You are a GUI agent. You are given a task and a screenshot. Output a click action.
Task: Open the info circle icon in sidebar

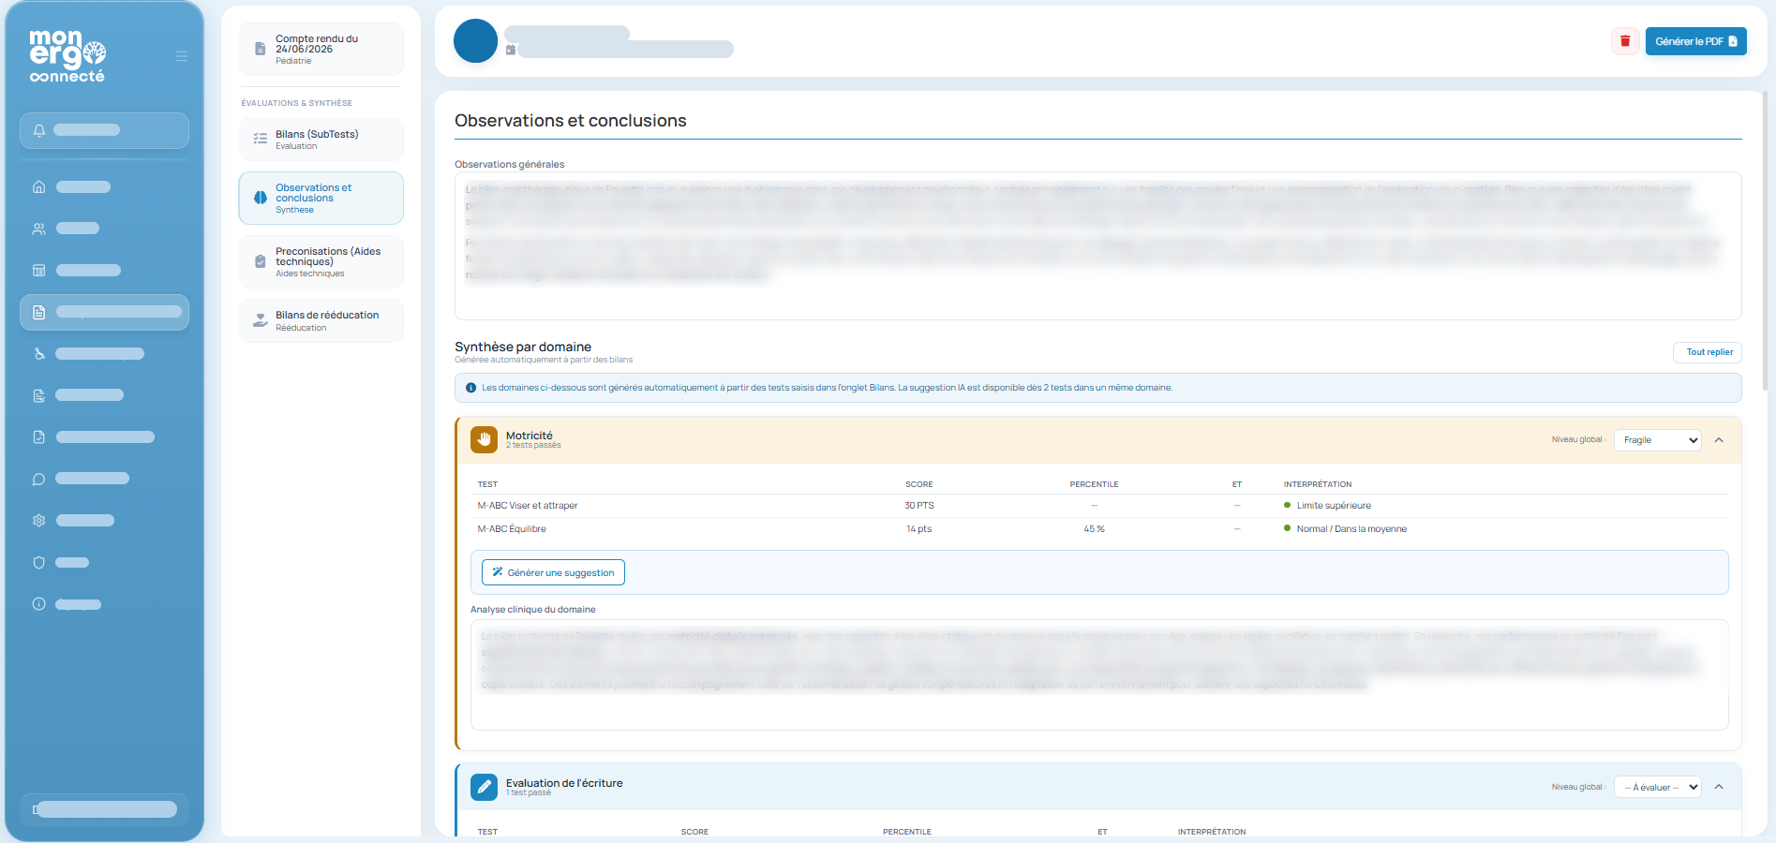click(38, 604)
